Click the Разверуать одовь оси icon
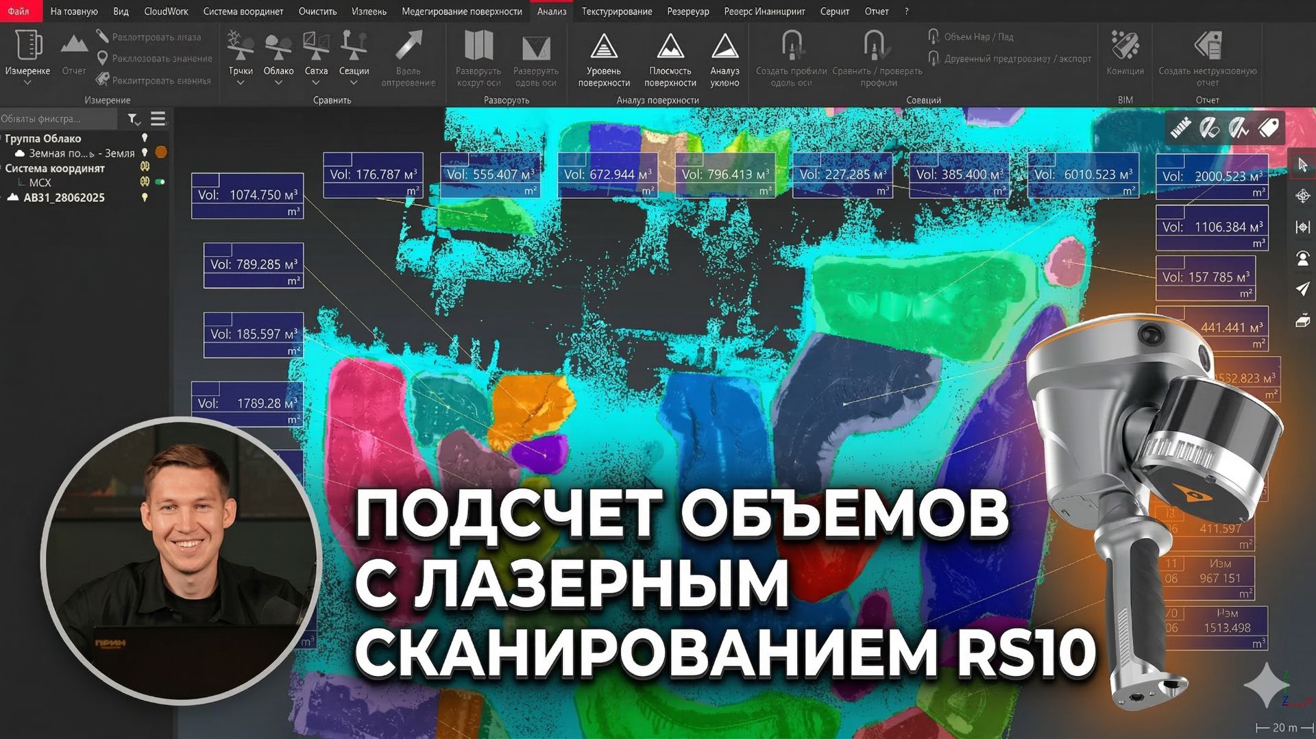Screen dimensions: 1316x739 click(536, 47)
